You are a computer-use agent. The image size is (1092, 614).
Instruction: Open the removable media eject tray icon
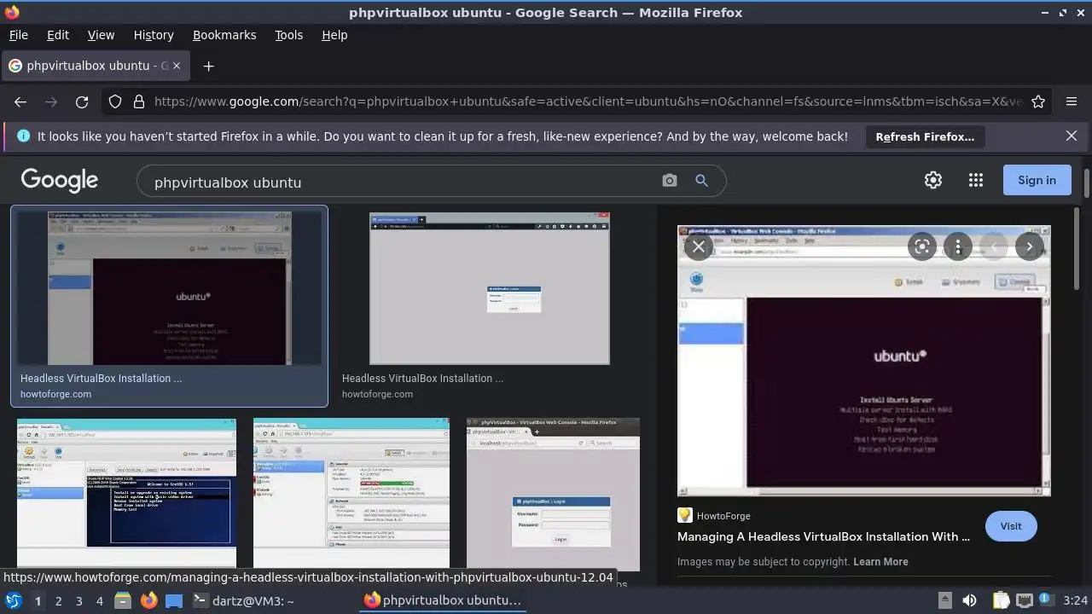(944, 600)
